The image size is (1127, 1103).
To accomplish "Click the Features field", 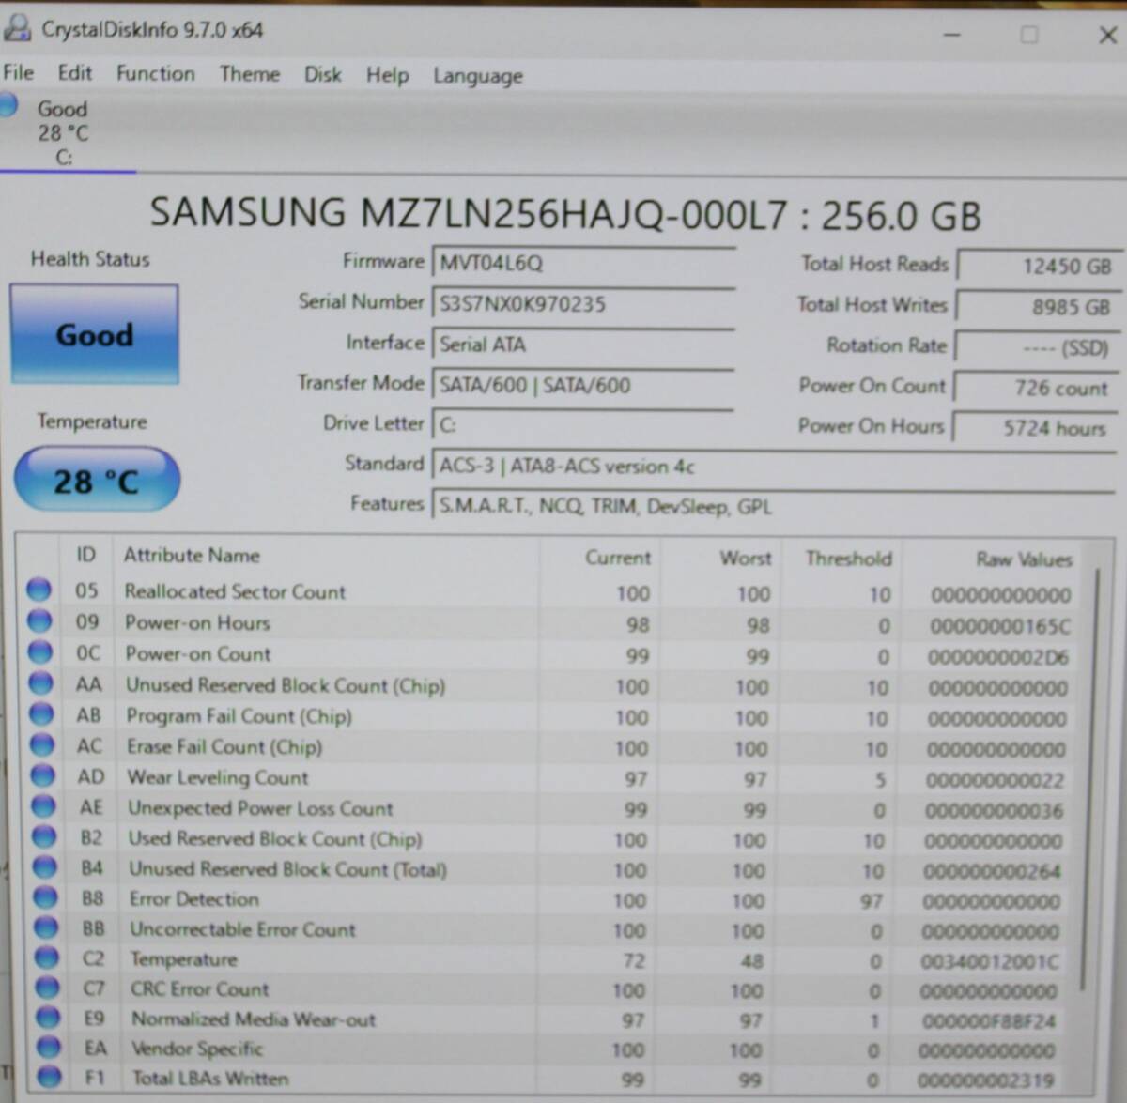I will pyautogui.click(x=774, y=507).
